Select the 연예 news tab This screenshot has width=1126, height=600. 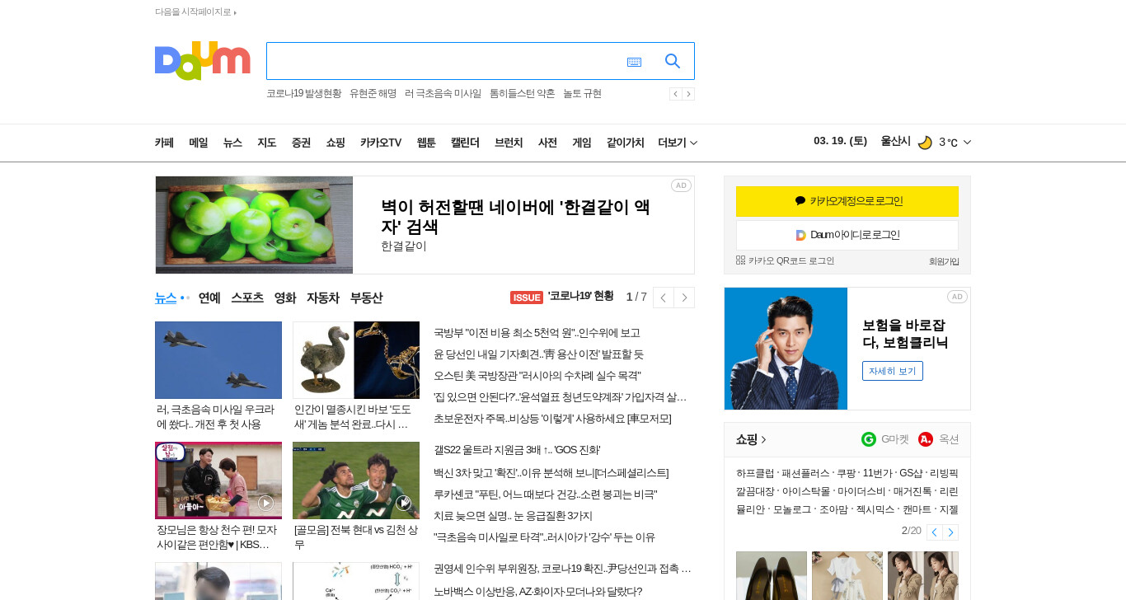pos(209,298)
